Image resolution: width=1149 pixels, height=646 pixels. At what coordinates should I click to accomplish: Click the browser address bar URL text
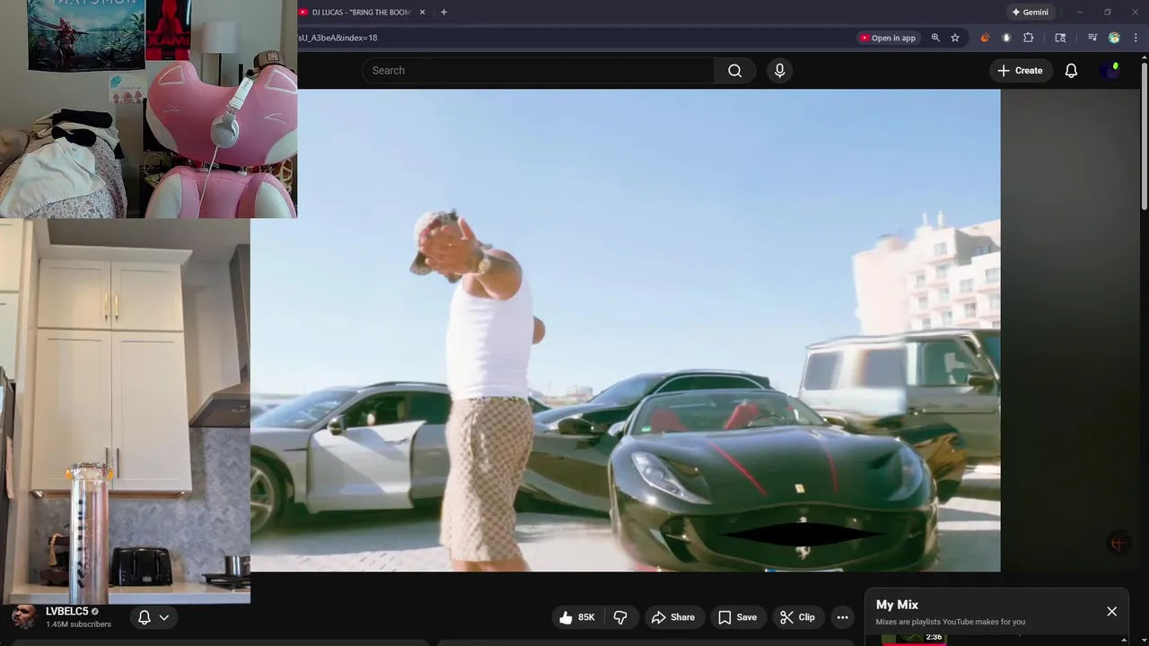pyautogui.click(x=338, y=38)
